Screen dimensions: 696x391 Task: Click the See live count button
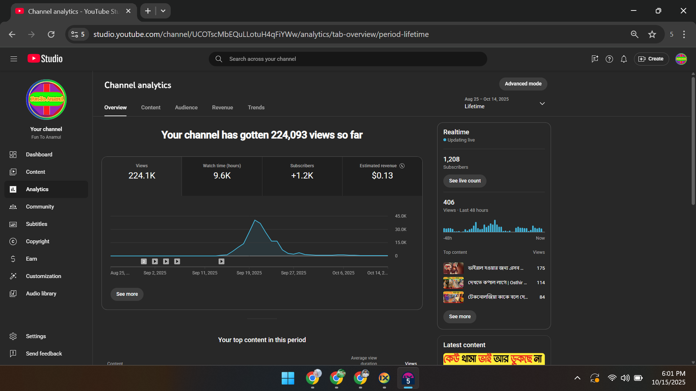pyautogui.click(x=465, y=181)
